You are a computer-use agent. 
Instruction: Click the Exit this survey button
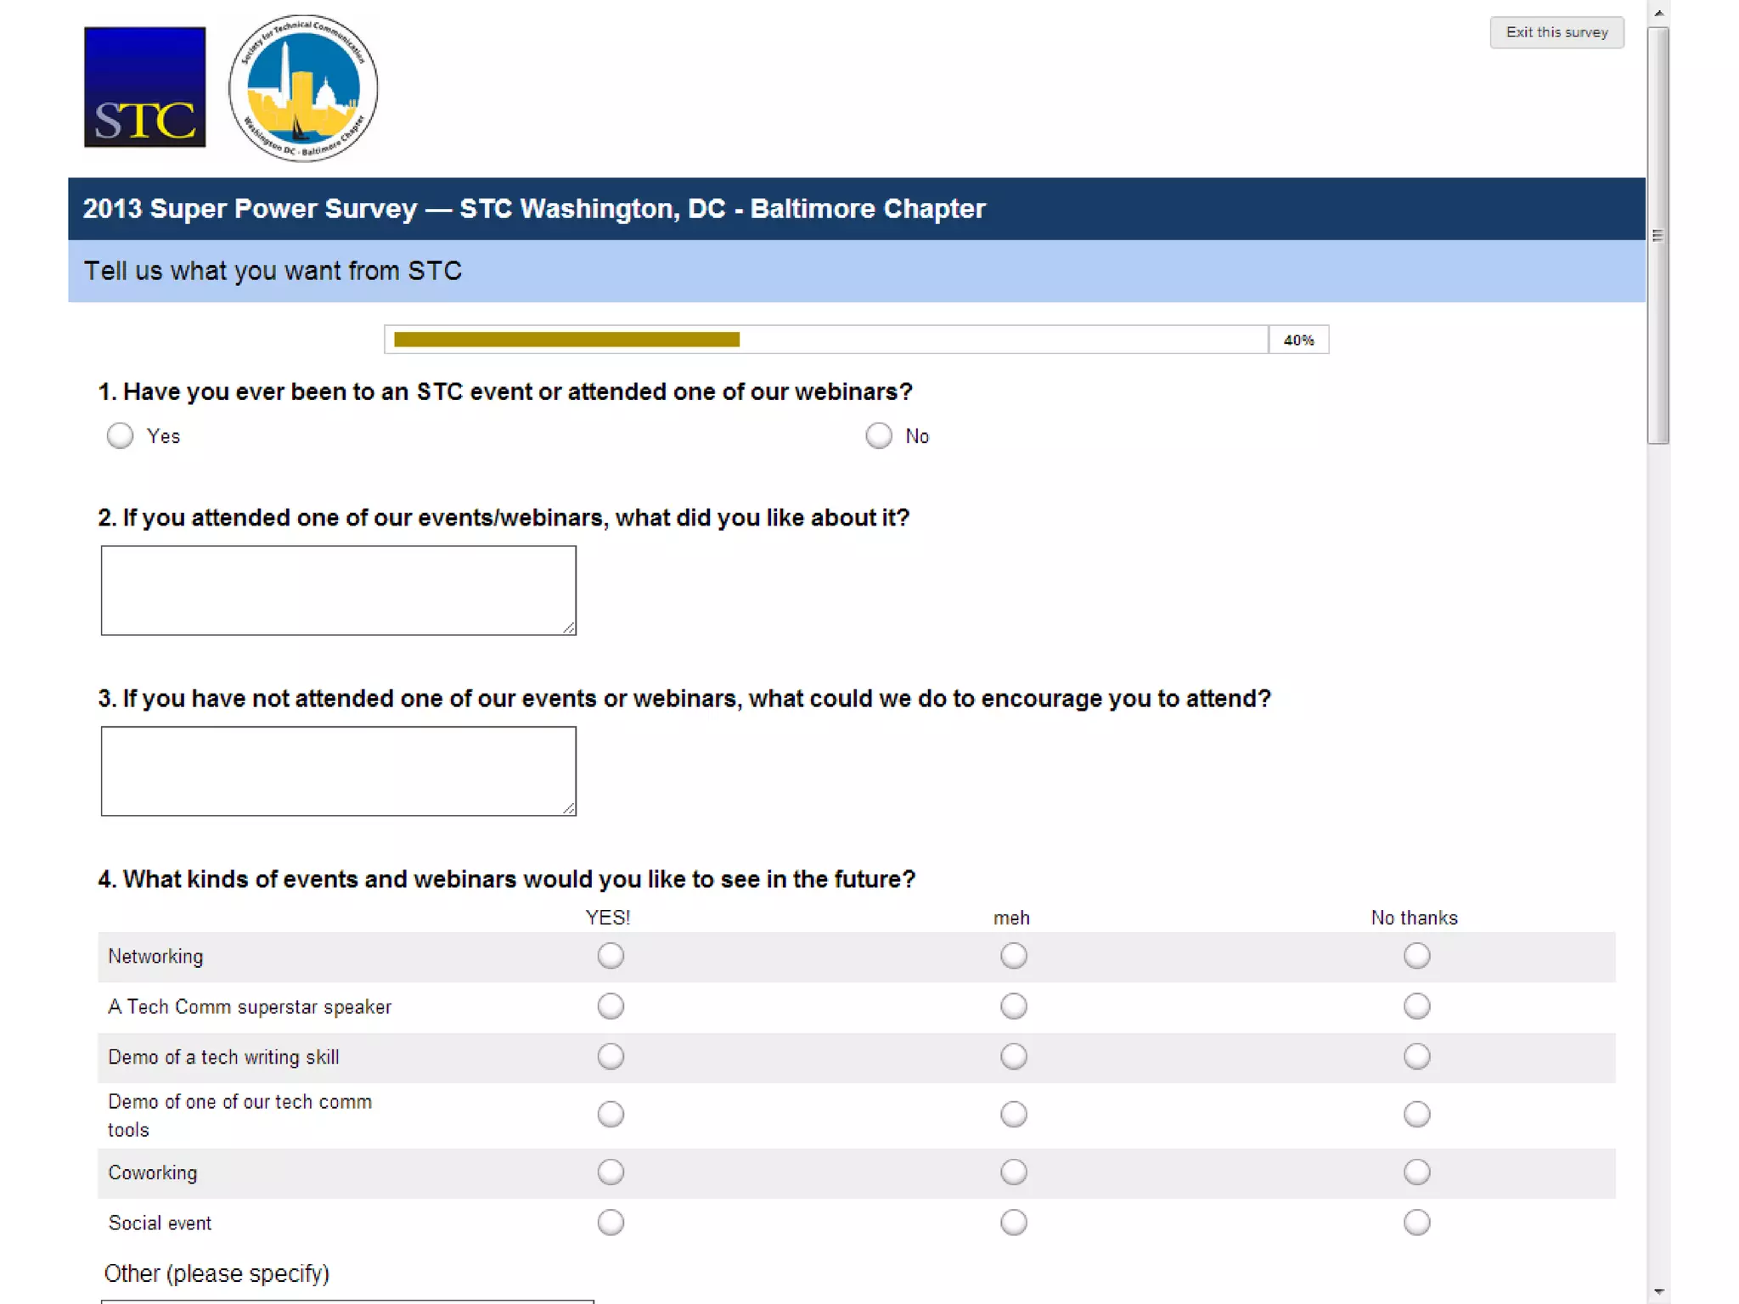1556,32
